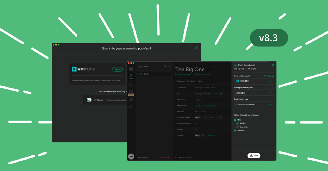Open the Connect cloud icon in the sidebar
This screenshot has width=328, height=171.
tap(131, 84)
